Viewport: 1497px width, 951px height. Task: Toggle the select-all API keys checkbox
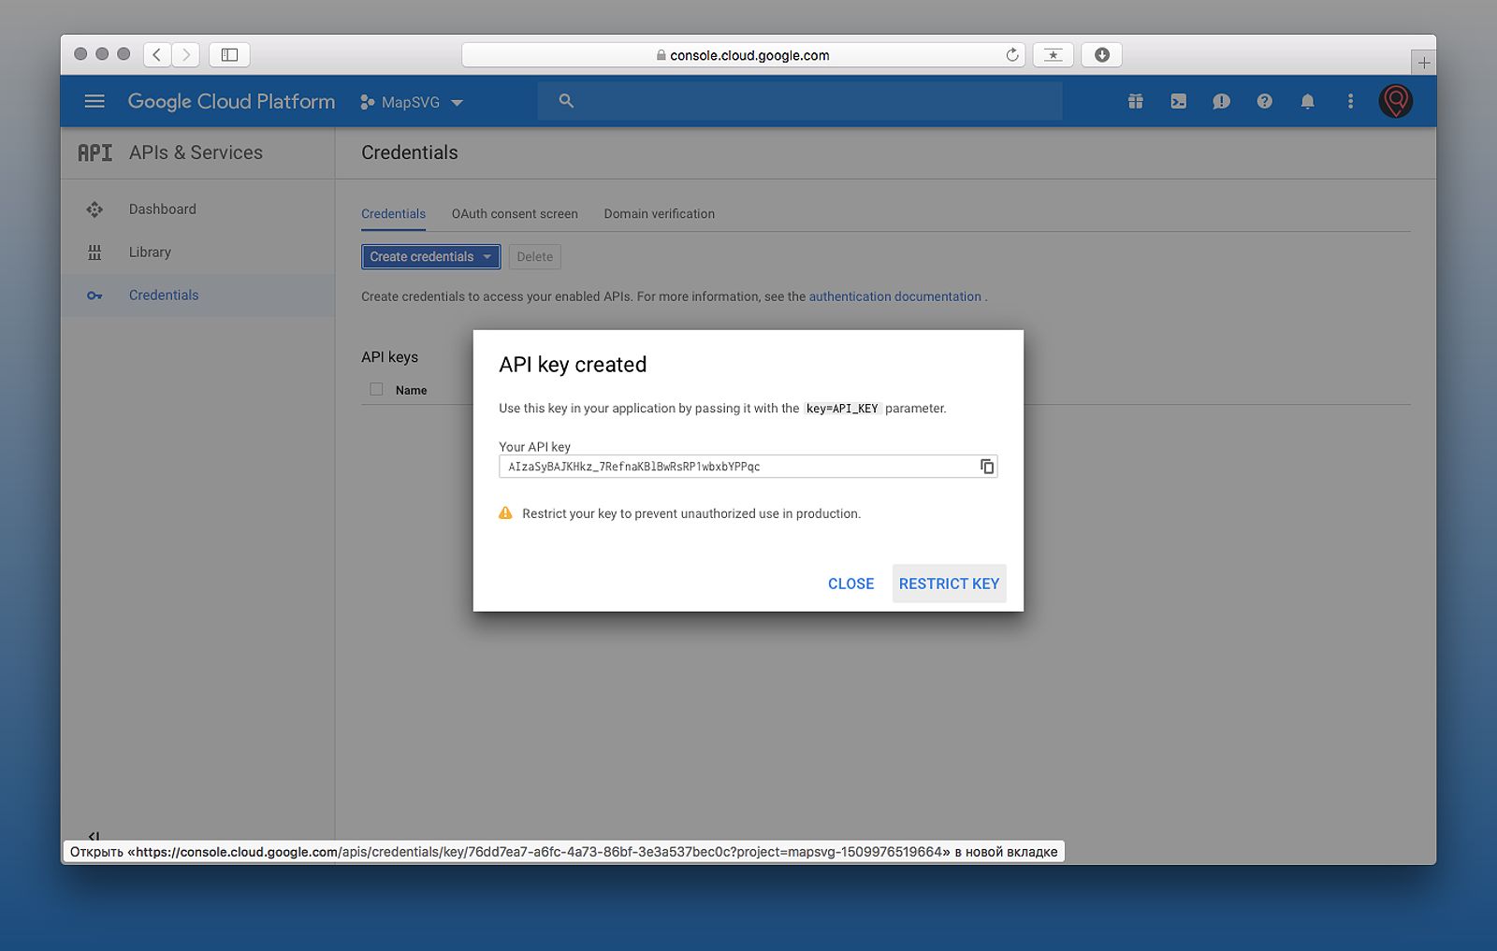click(376, 389)
